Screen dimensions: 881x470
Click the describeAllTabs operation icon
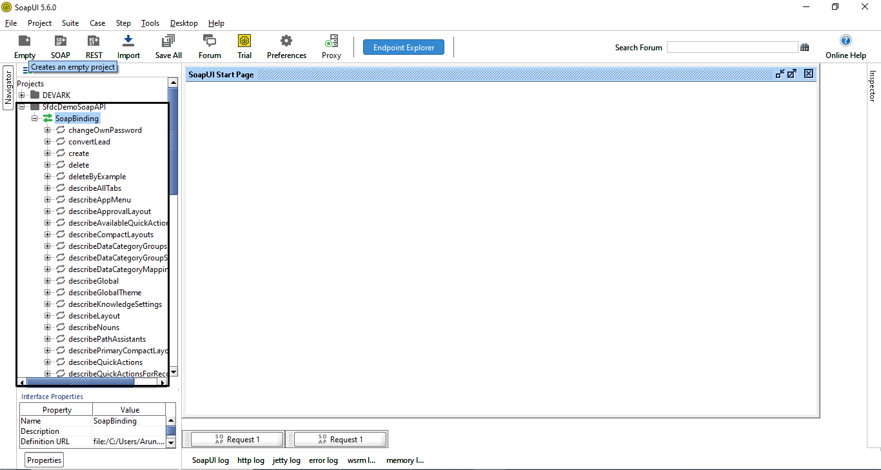61,188
